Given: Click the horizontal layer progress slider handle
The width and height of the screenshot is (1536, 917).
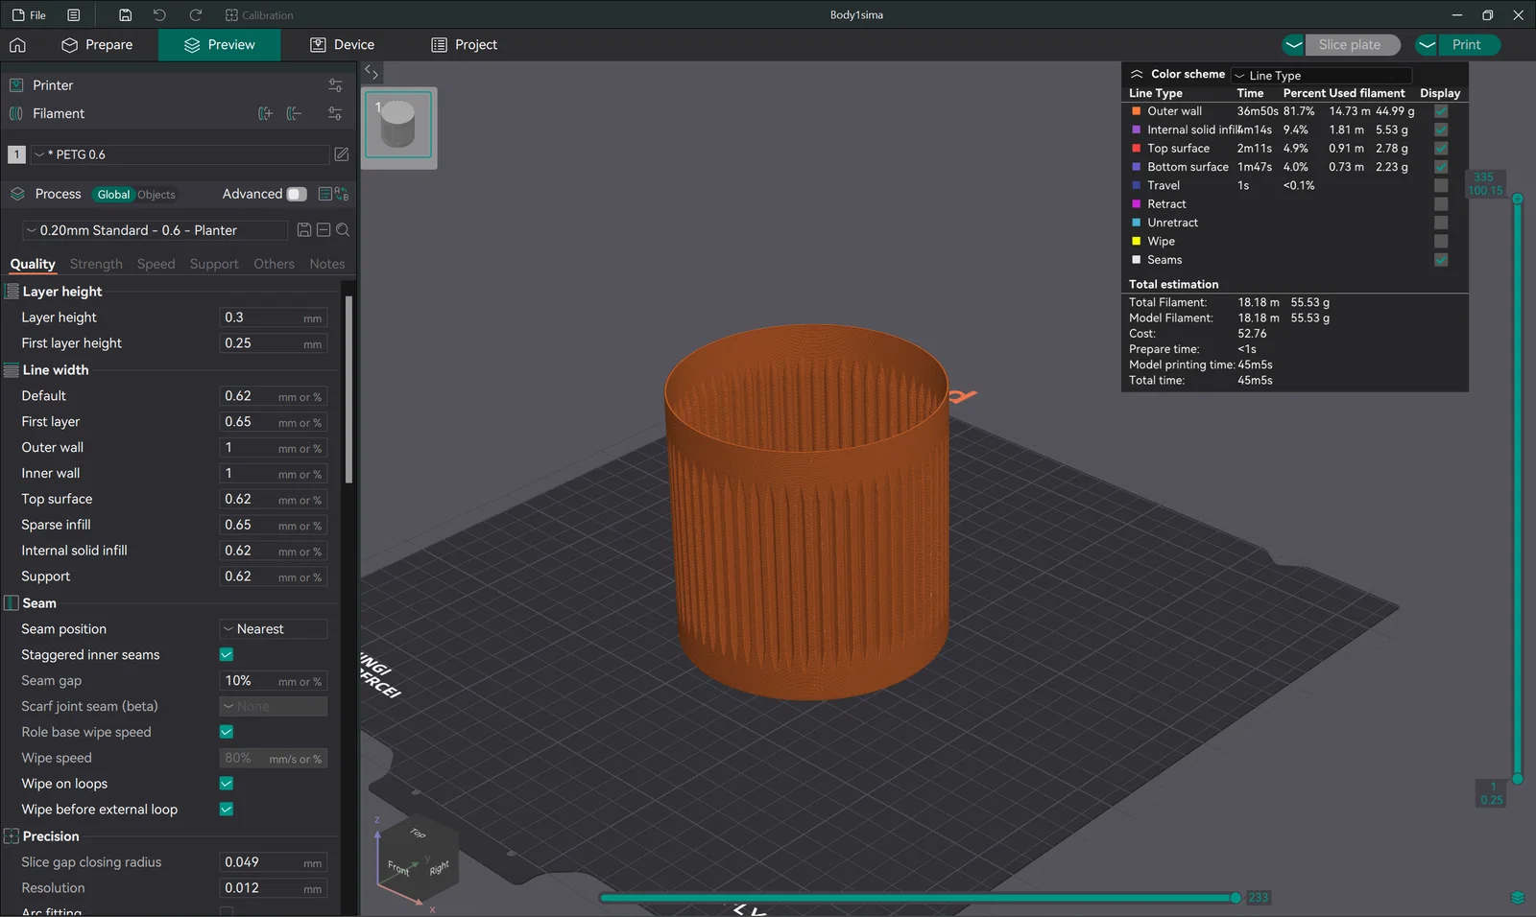Looking at the screenshot, I should (x=1236, y=898).
